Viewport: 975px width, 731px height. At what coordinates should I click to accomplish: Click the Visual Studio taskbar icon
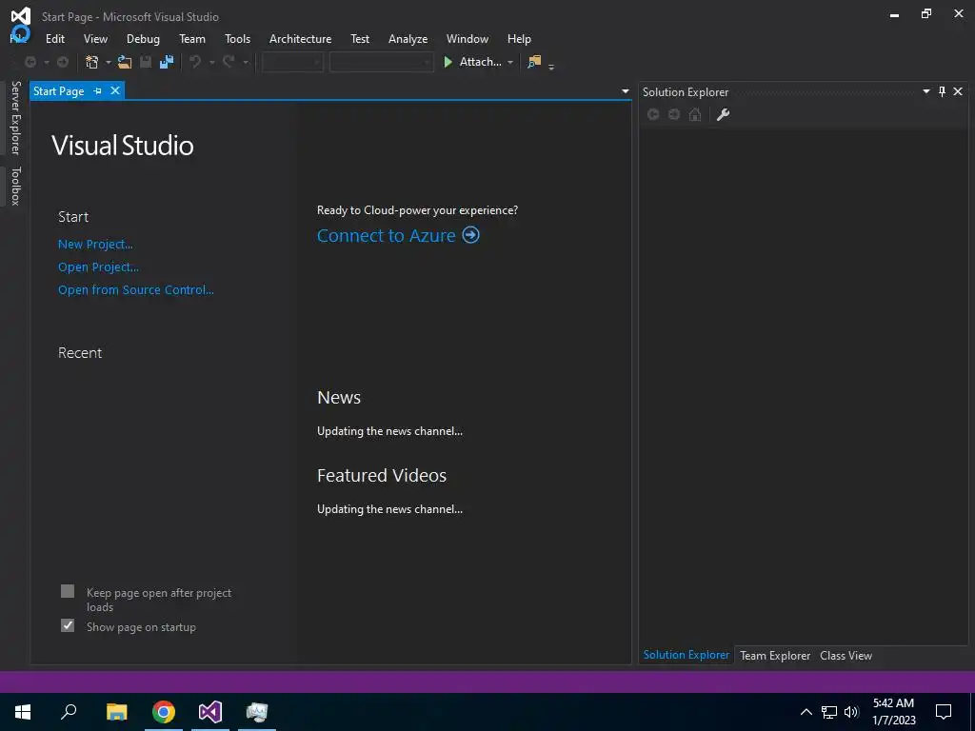pos(210,712)
